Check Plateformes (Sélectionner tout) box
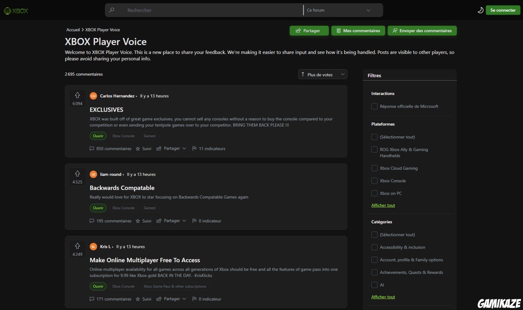This screenshot has height=310, width=523. (x=374, y=137)
